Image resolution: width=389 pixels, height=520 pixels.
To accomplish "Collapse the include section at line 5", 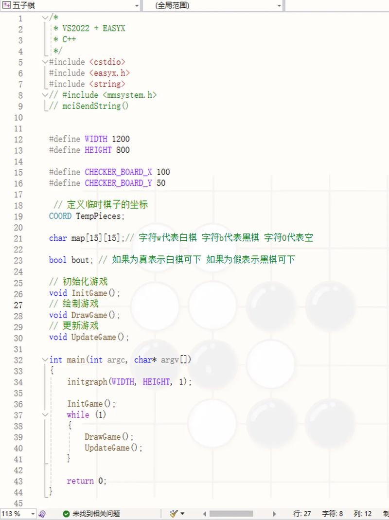I will [x=44, y=62].
